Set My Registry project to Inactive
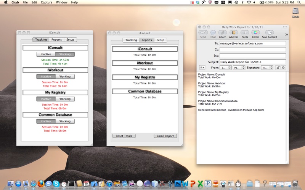Viewport: 305px width, 190px height. click(x=46, y=99)
